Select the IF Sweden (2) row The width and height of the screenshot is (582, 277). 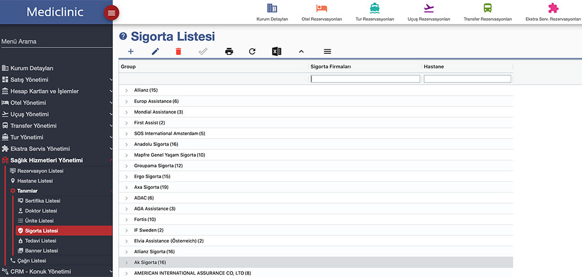[316, 230]
